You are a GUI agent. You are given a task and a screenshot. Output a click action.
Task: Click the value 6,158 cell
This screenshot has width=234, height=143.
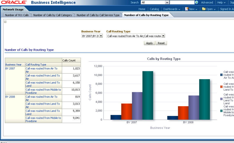click(x=71, y=84)
